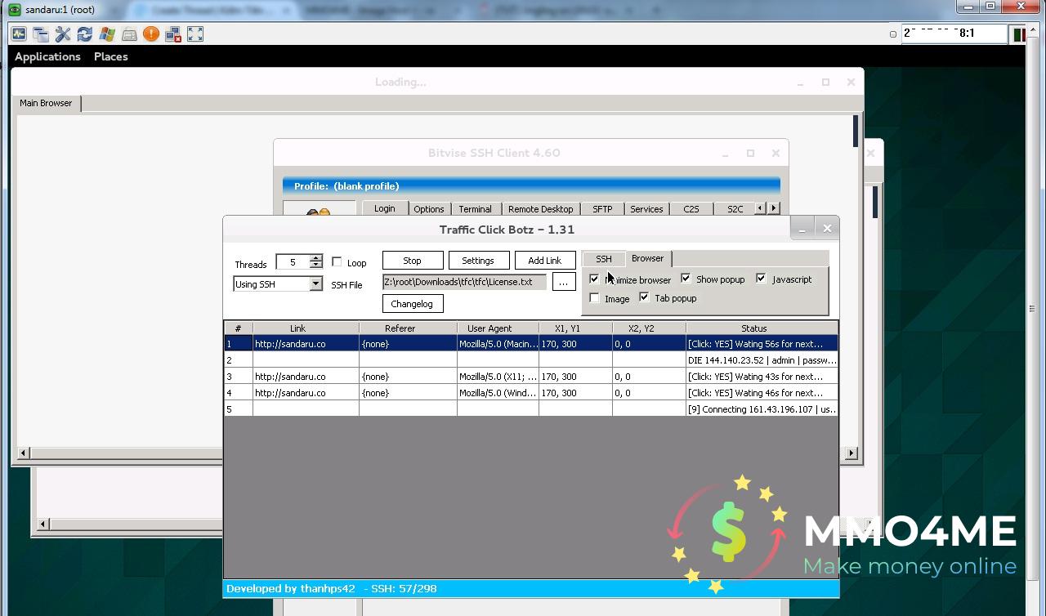Sort by the Referer column header
1046x616 pixels.
408,328
